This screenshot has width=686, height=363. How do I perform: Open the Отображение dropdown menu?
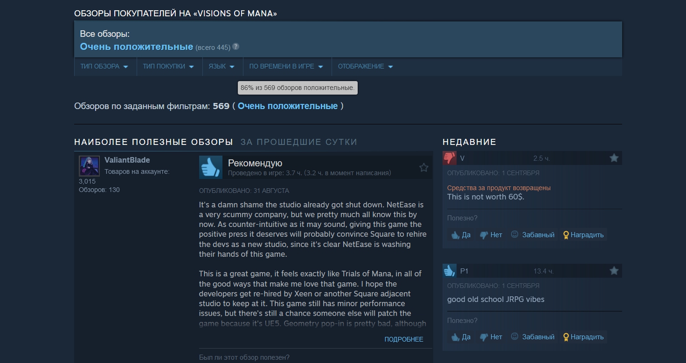coord(366,67)
